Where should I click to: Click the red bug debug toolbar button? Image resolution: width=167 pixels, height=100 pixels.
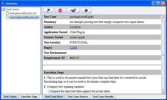click(x=86, y=10)
